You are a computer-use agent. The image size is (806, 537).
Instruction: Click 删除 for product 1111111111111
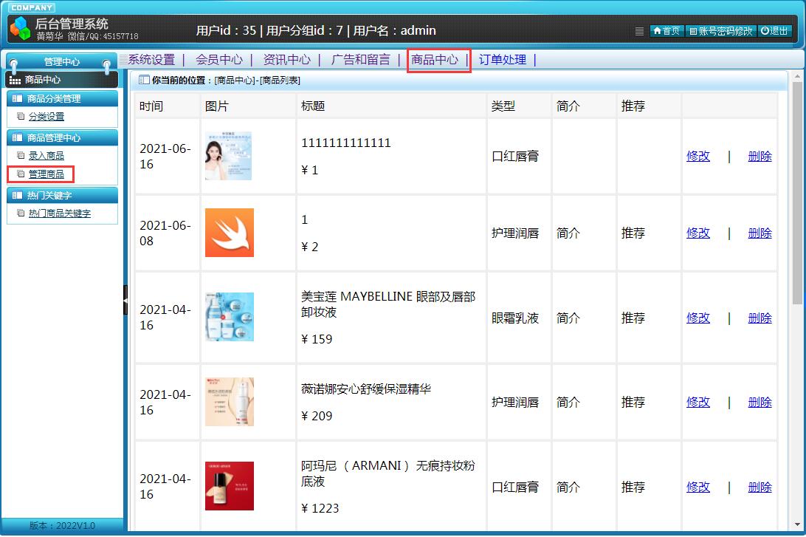[759, 157]
